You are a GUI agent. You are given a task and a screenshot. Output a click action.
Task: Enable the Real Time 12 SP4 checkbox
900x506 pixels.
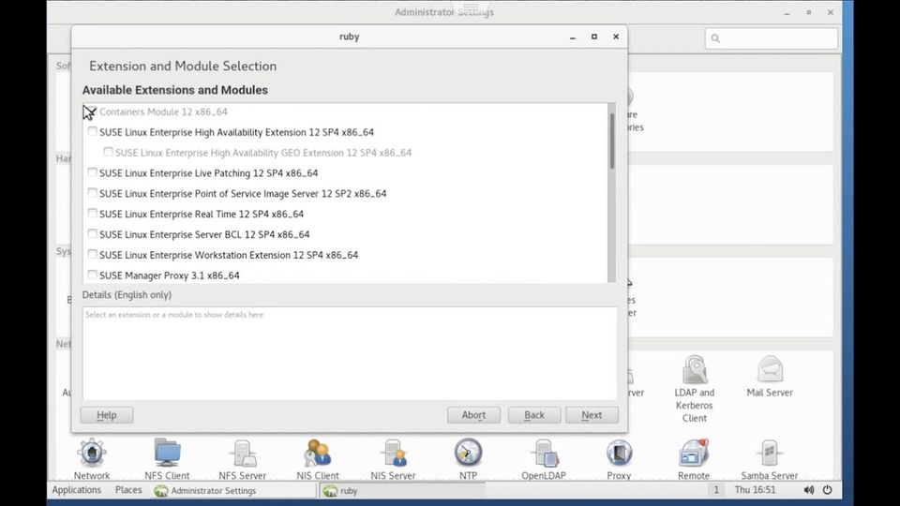click(93, 214)
